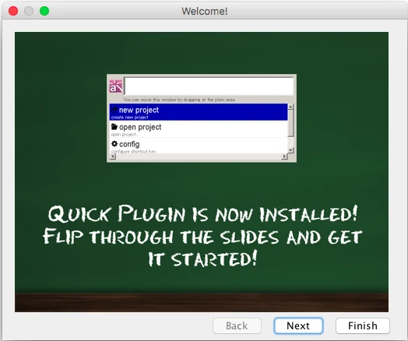Click the disabled Back button
The width and height of the screenshot is (408, 341).
(x=237, y=325)
